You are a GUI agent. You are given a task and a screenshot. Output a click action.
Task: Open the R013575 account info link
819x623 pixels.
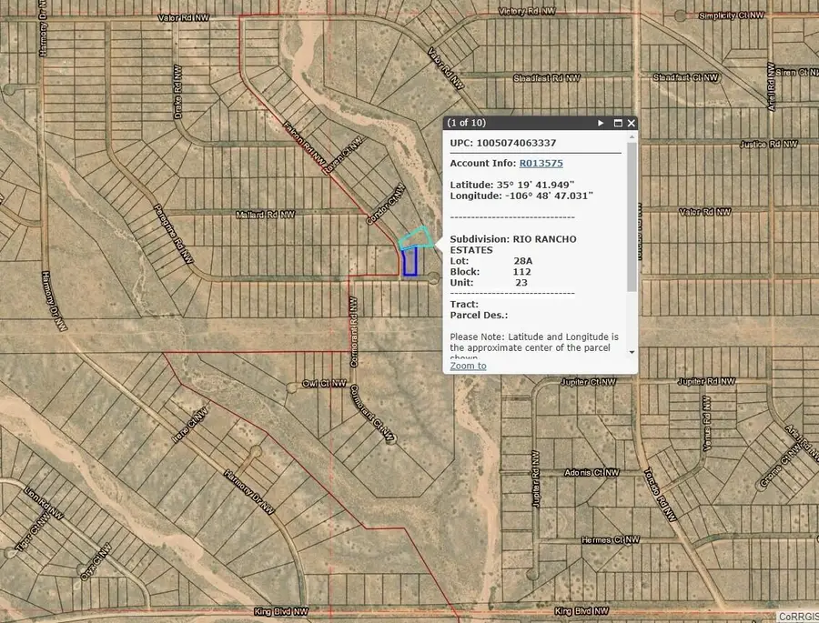click(541, 163)
